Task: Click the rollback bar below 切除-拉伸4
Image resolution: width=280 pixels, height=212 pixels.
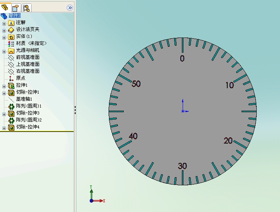Action: coord(37,132)
